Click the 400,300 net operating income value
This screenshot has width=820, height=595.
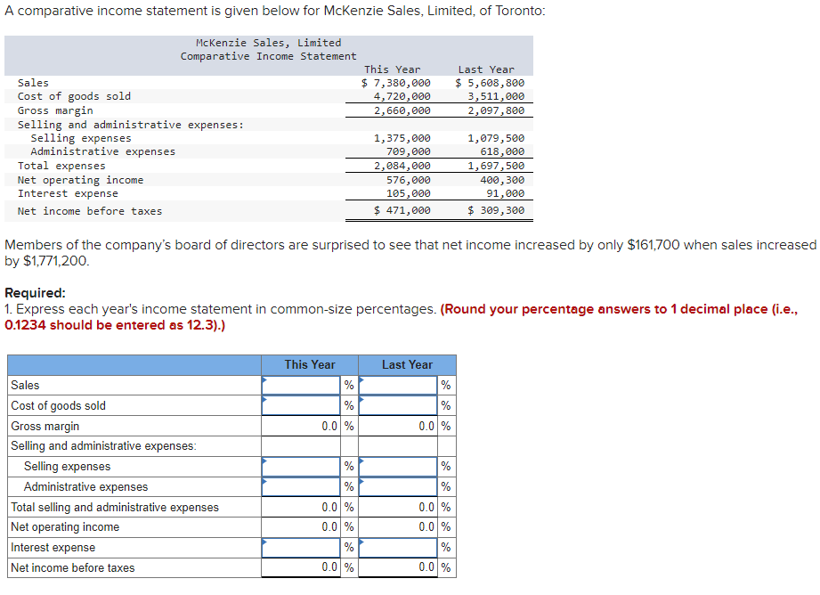(x=502, y=180)
